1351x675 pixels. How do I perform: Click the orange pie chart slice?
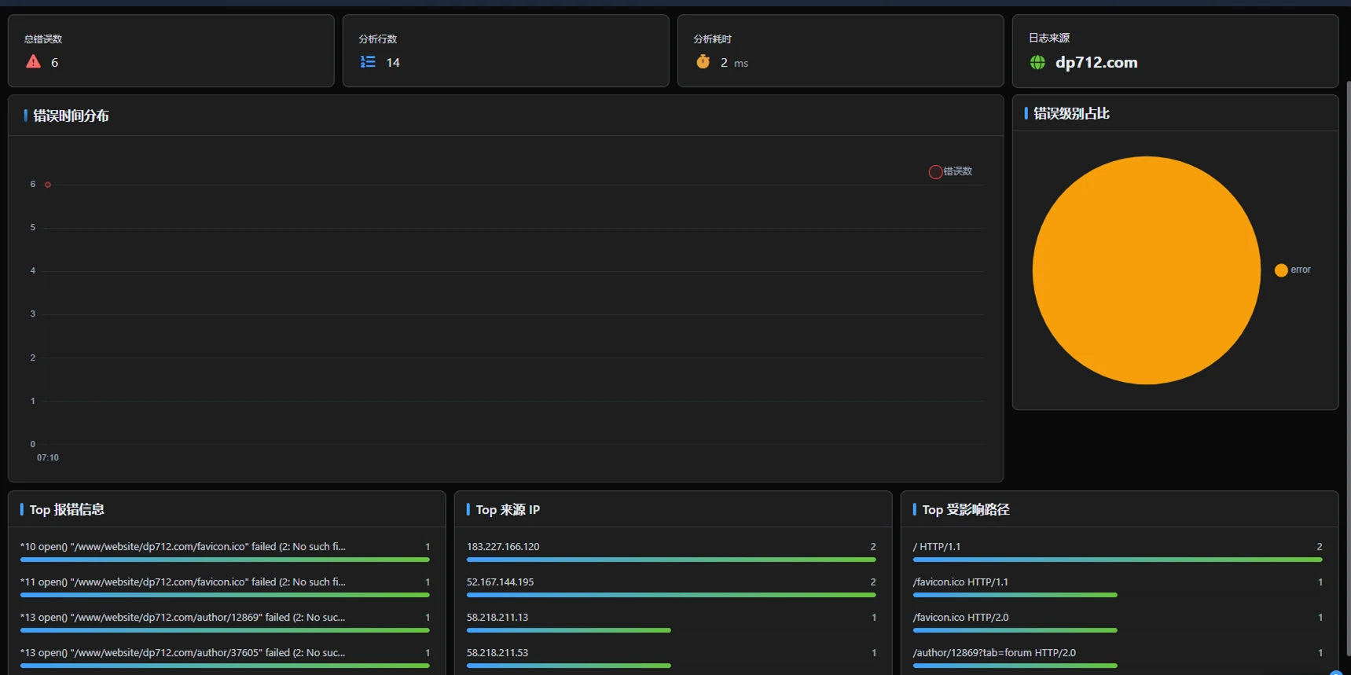pos(1146,270)
